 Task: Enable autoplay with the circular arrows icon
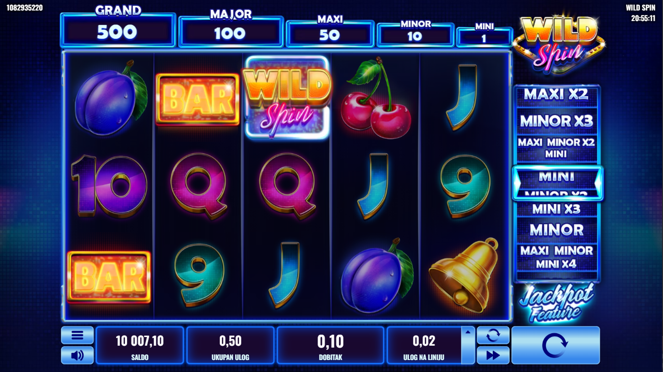(493, 335)
